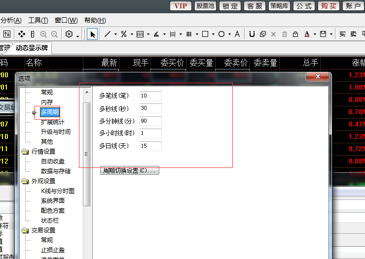
Task: Click the vertical ruler toolbar icon
Action: (x=33, y=34)
